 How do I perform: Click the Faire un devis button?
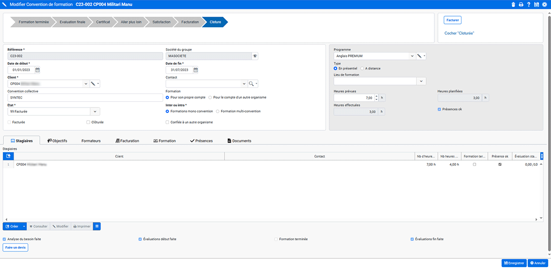16,248
